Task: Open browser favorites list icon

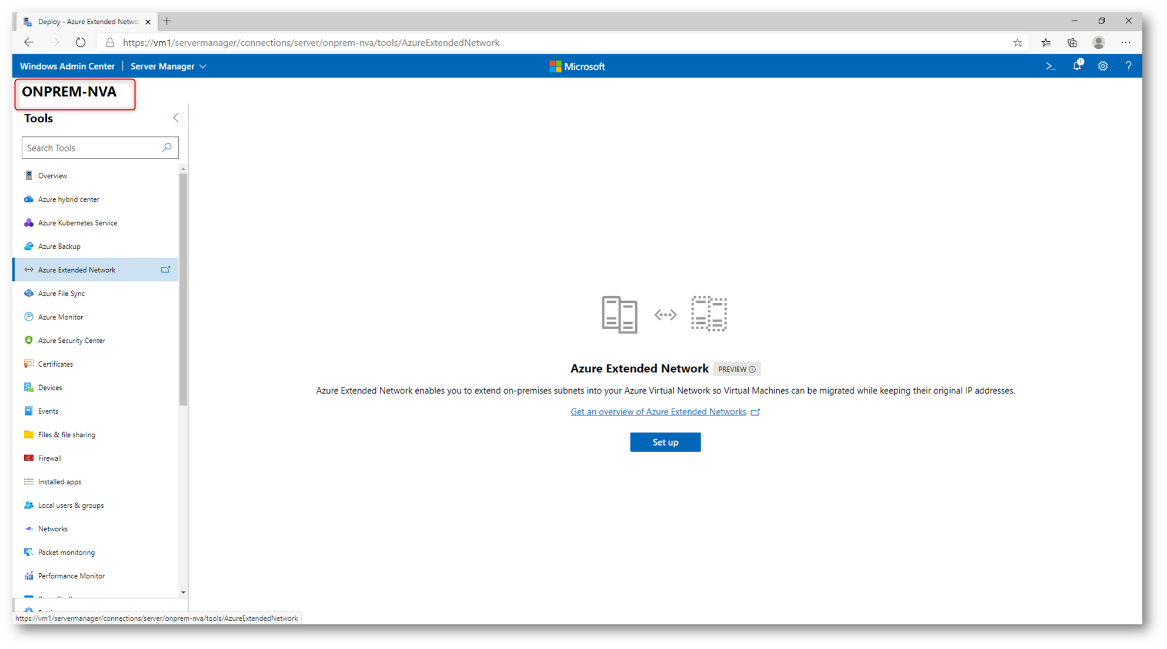Action: (1046, 42)
